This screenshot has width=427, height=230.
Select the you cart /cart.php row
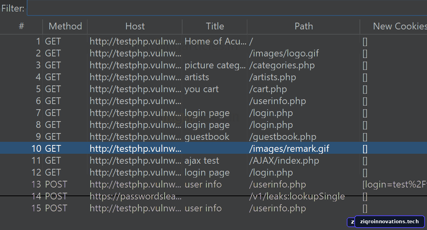213,89
